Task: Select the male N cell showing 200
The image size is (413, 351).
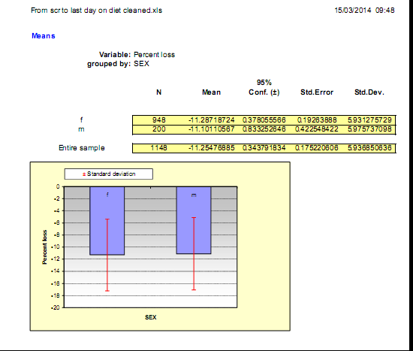Action: click(159, 129)
